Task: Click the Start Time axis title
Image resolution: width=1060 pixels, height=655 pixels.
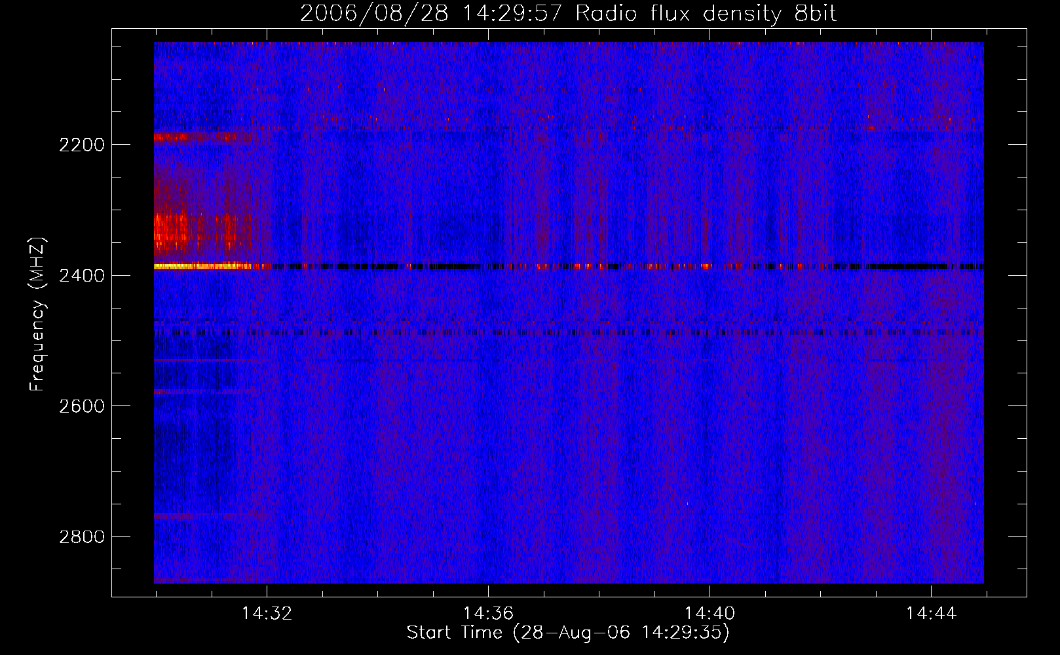Action: (568, 633)
